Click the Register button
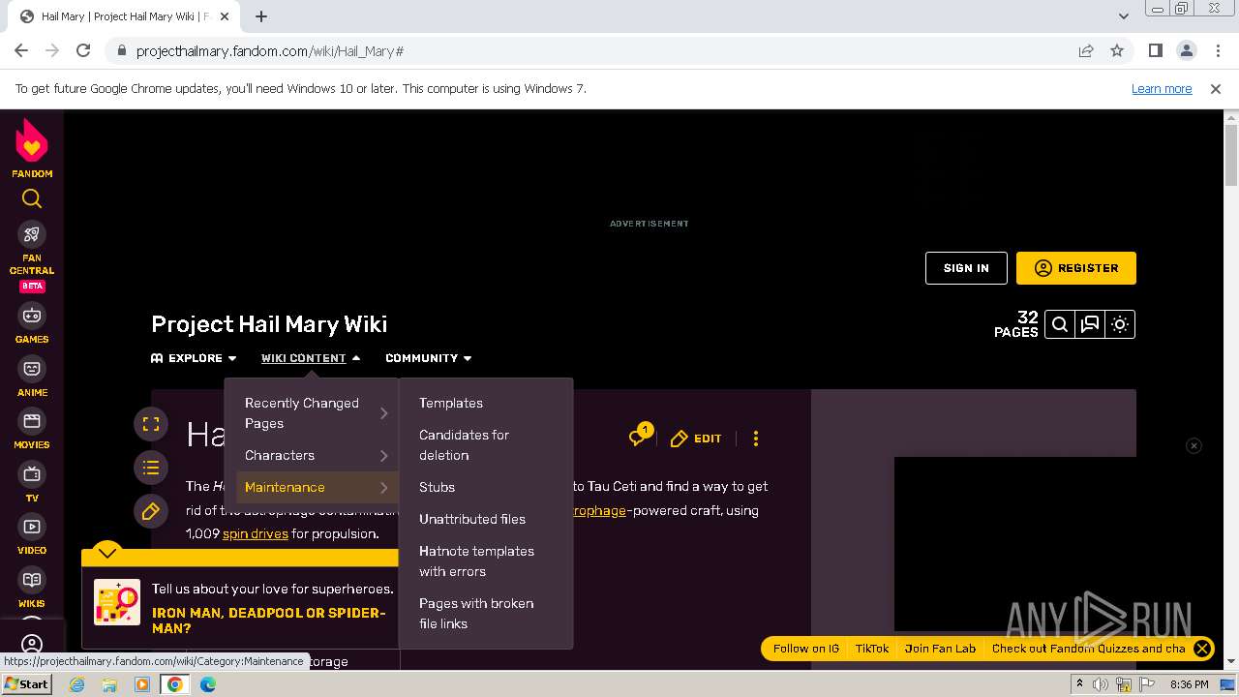Image resolution: width=1239 pixels, height=697 pixels. (1076, 268)
